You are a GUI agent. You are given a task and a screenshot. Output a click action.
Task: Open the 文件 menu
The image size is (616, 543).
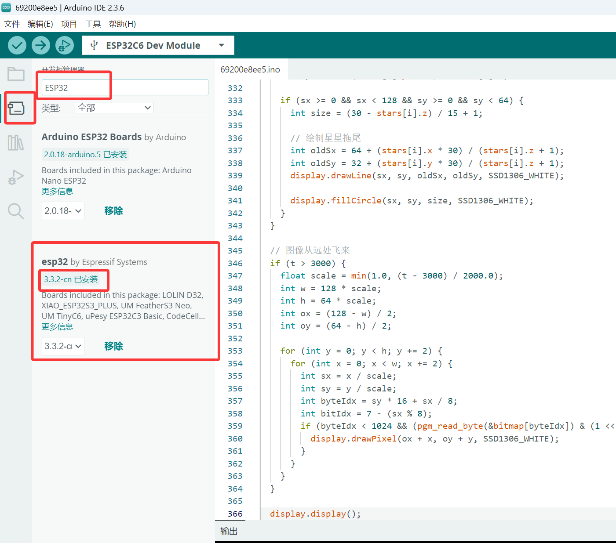point(12,24)
